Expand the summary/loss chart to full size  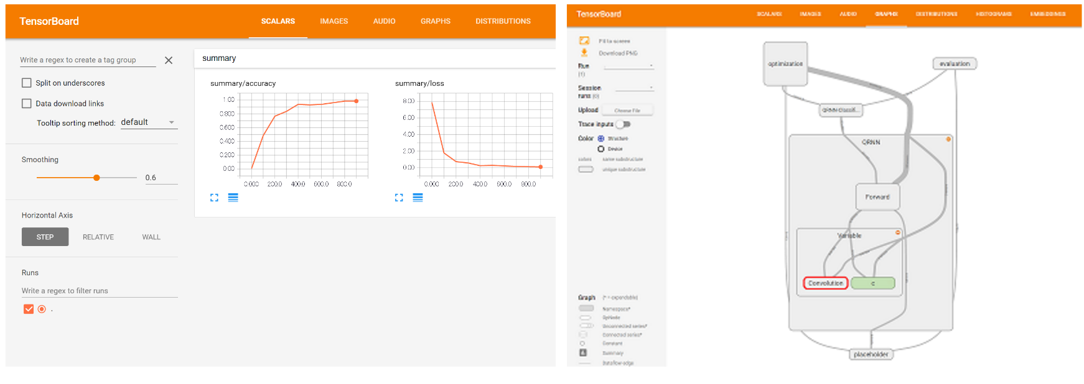click(x=399, y=198)
